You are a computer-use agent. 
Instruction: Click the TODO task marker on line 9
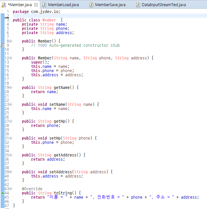tap(3, 45)
